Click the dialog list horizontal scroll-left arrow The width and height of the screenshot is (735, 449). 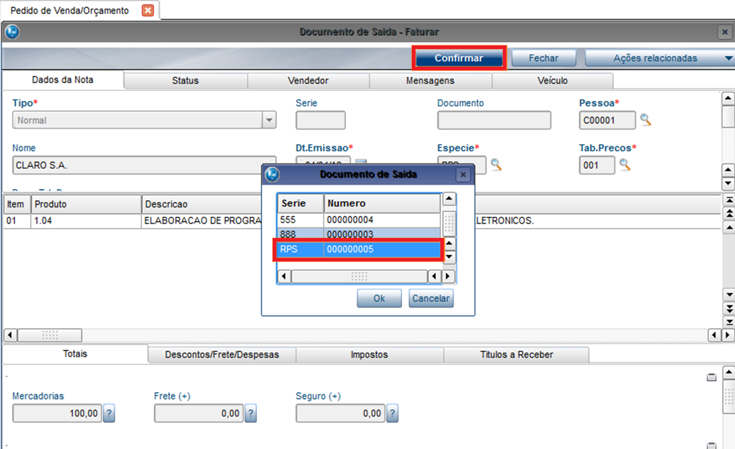[x=284, y=276]
